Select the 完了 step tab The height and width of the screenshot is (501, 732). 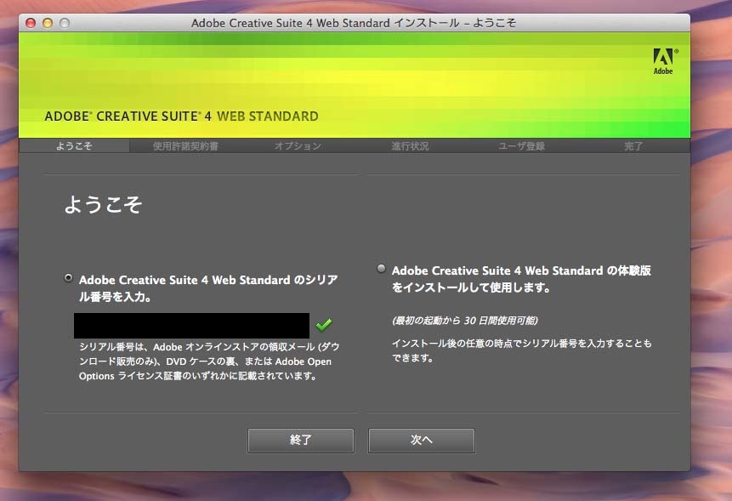pyautogui.click(x=633, y=146)
